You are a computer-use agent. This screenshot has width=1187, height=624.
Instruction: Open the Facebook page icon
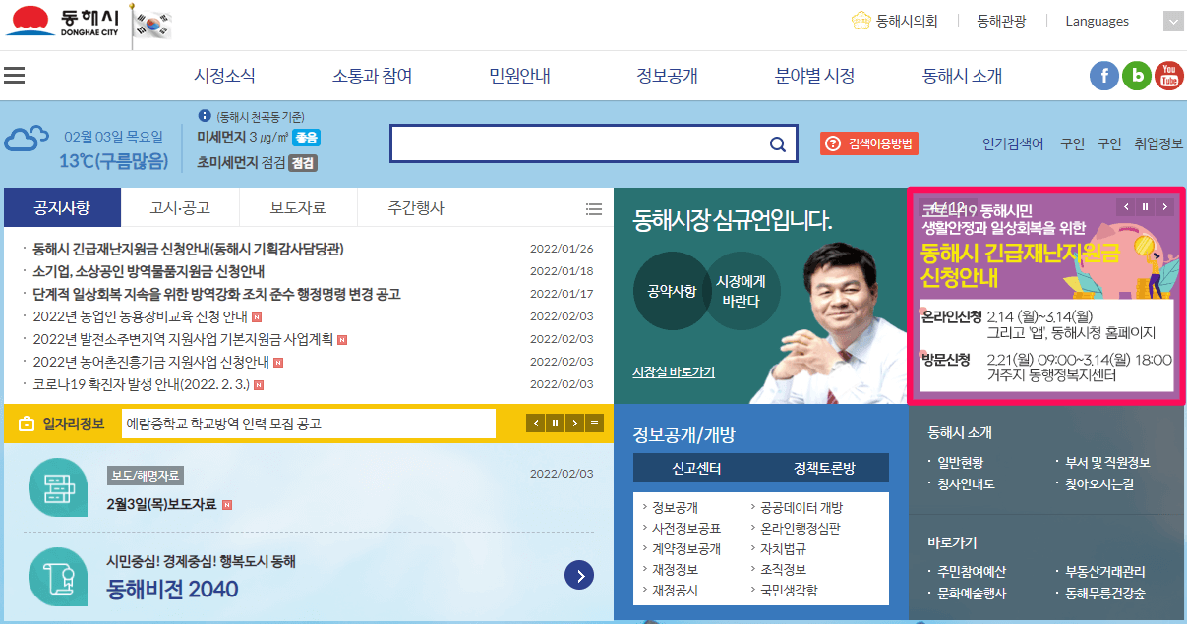1104,75
